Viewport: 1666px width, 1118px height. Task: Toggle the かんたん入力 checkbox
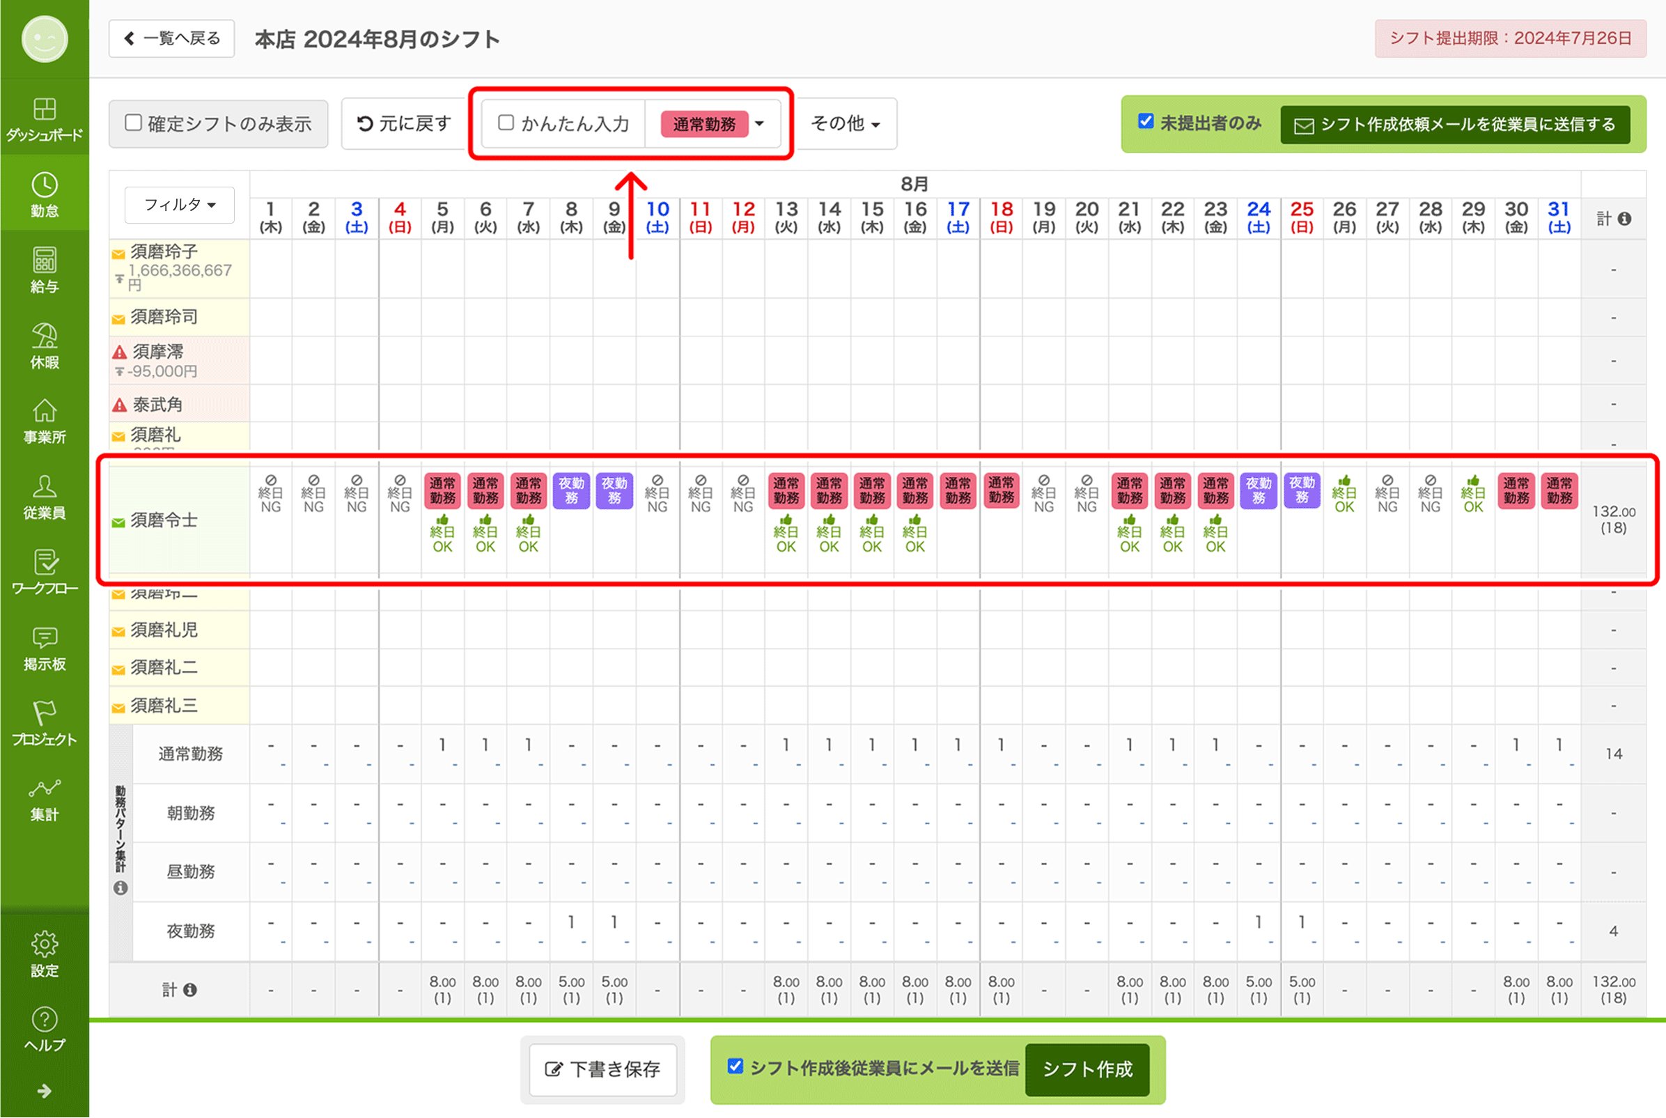click(506, 123)
